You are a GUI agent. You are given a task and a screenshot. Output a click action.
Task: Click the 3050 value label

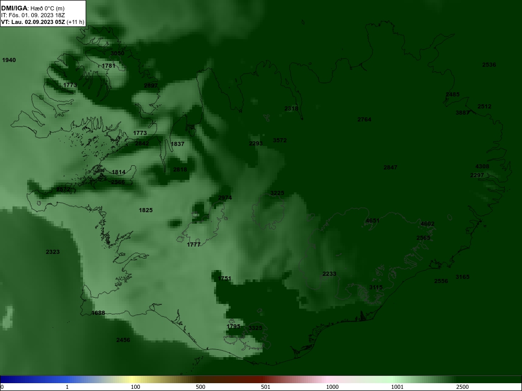(117, 54)
